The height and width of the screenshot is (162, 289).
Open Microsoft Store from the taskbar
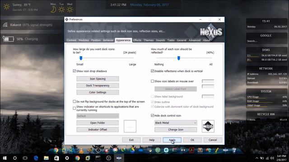pyautogui.click(x=56, y=158)
